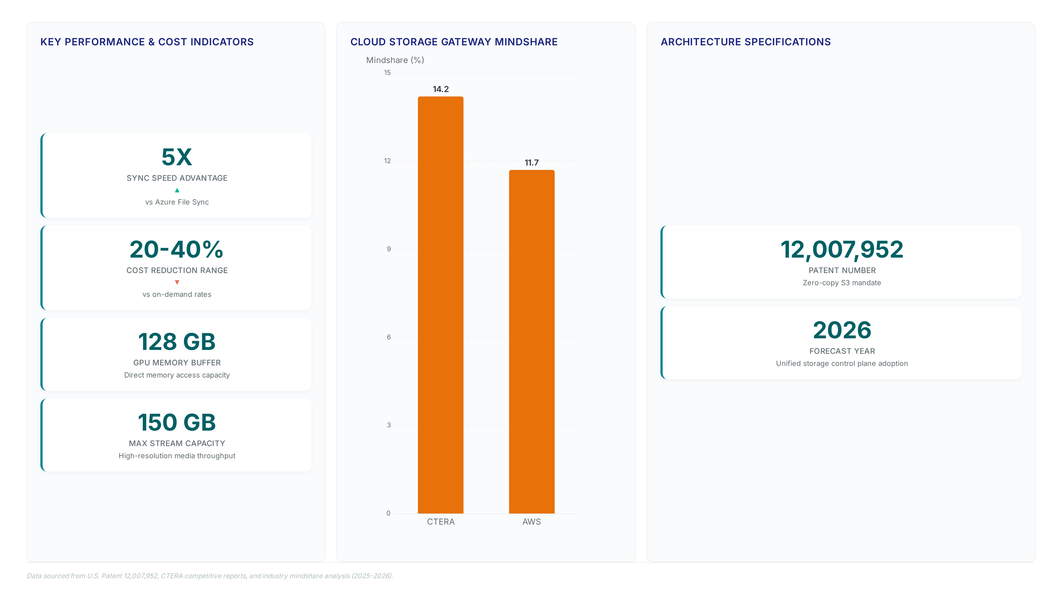Select the 128 GB value
1062x597 pixels.
coord(177,342)
